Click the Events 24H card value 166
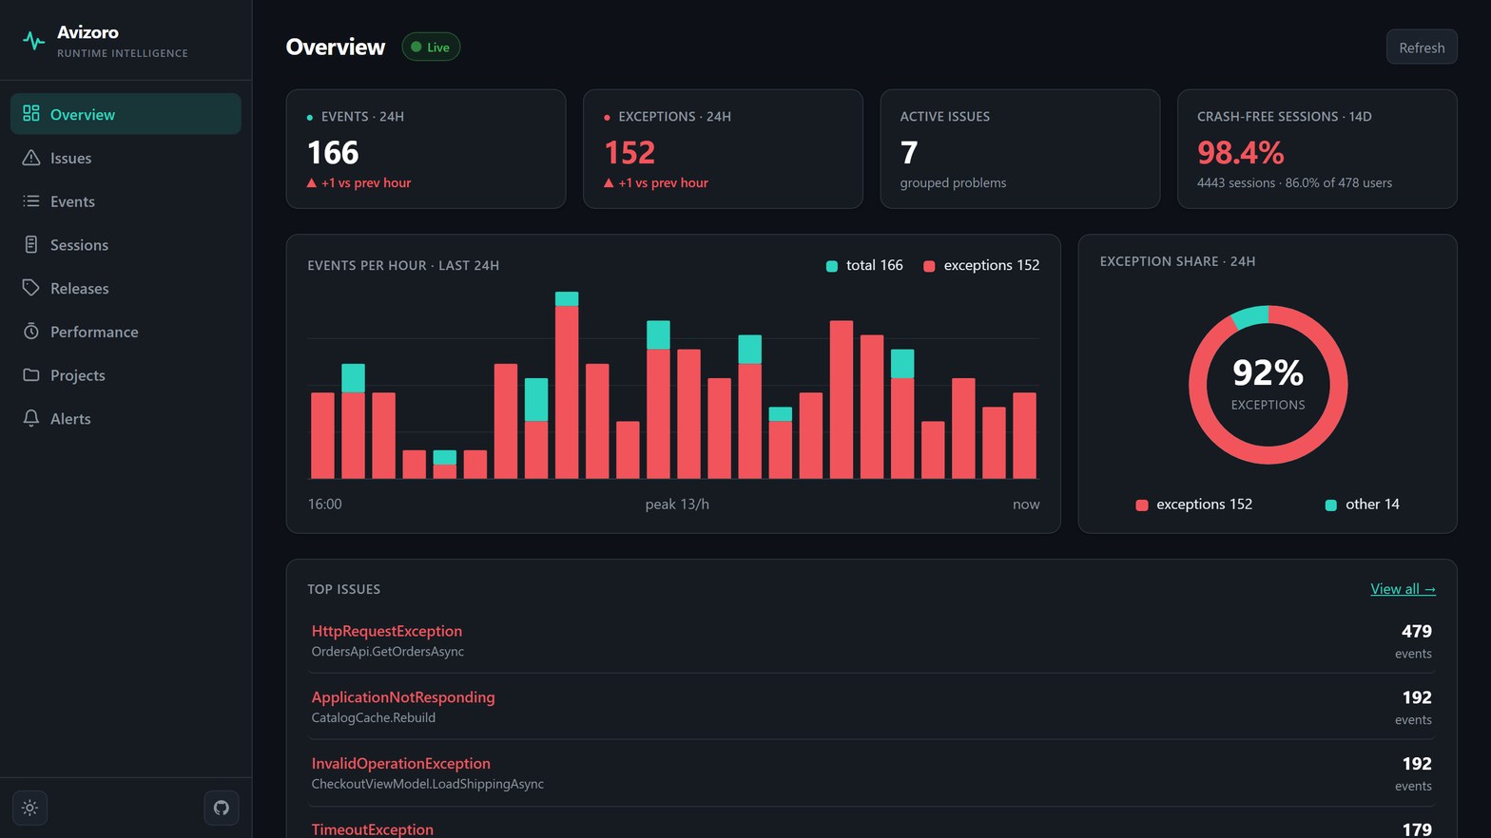 pyautogui.click(x=333, y=152)
